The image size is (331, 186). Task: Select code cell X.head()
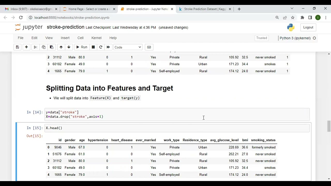[x=177, y=128]
